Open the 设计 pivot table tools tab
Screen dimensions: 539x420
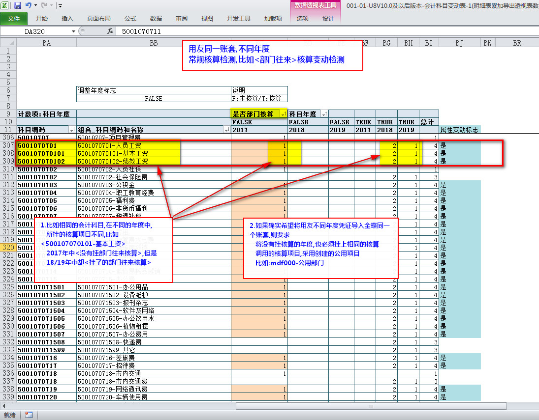click(328, 19)
